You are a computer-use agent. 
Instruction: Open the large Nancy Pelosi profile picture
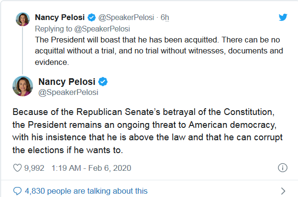pyautogui.click(x=22, y=86)
